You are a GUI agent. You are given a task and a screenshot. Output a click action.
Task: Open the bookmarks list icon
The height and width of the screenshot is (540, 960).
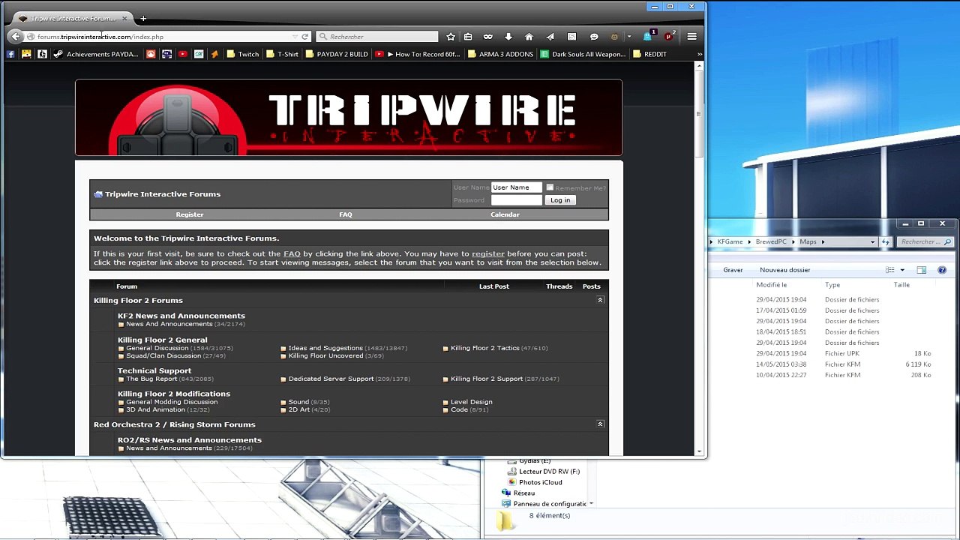468,36
